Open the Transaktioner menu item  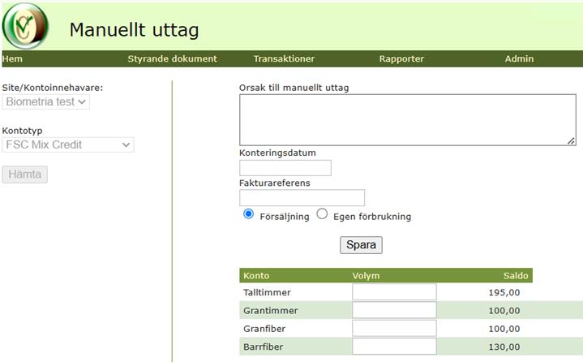coord(284,58)
